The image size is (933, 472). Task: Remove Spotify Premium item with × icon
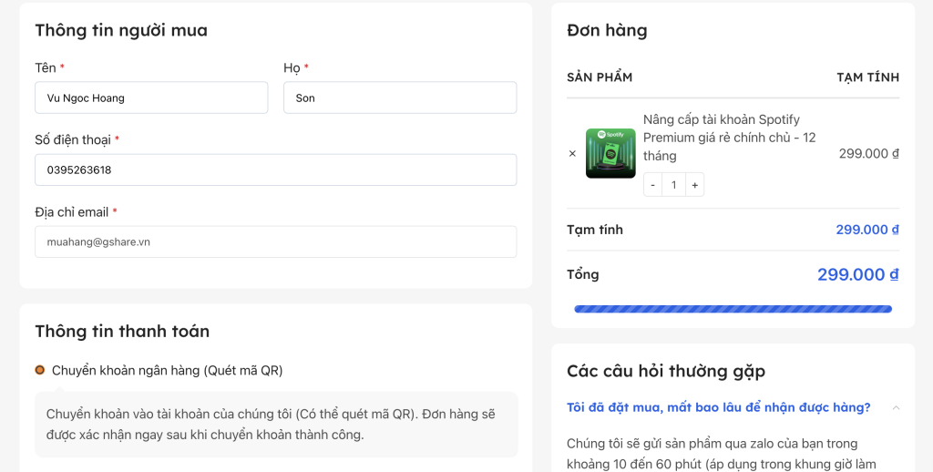[572, 154]
